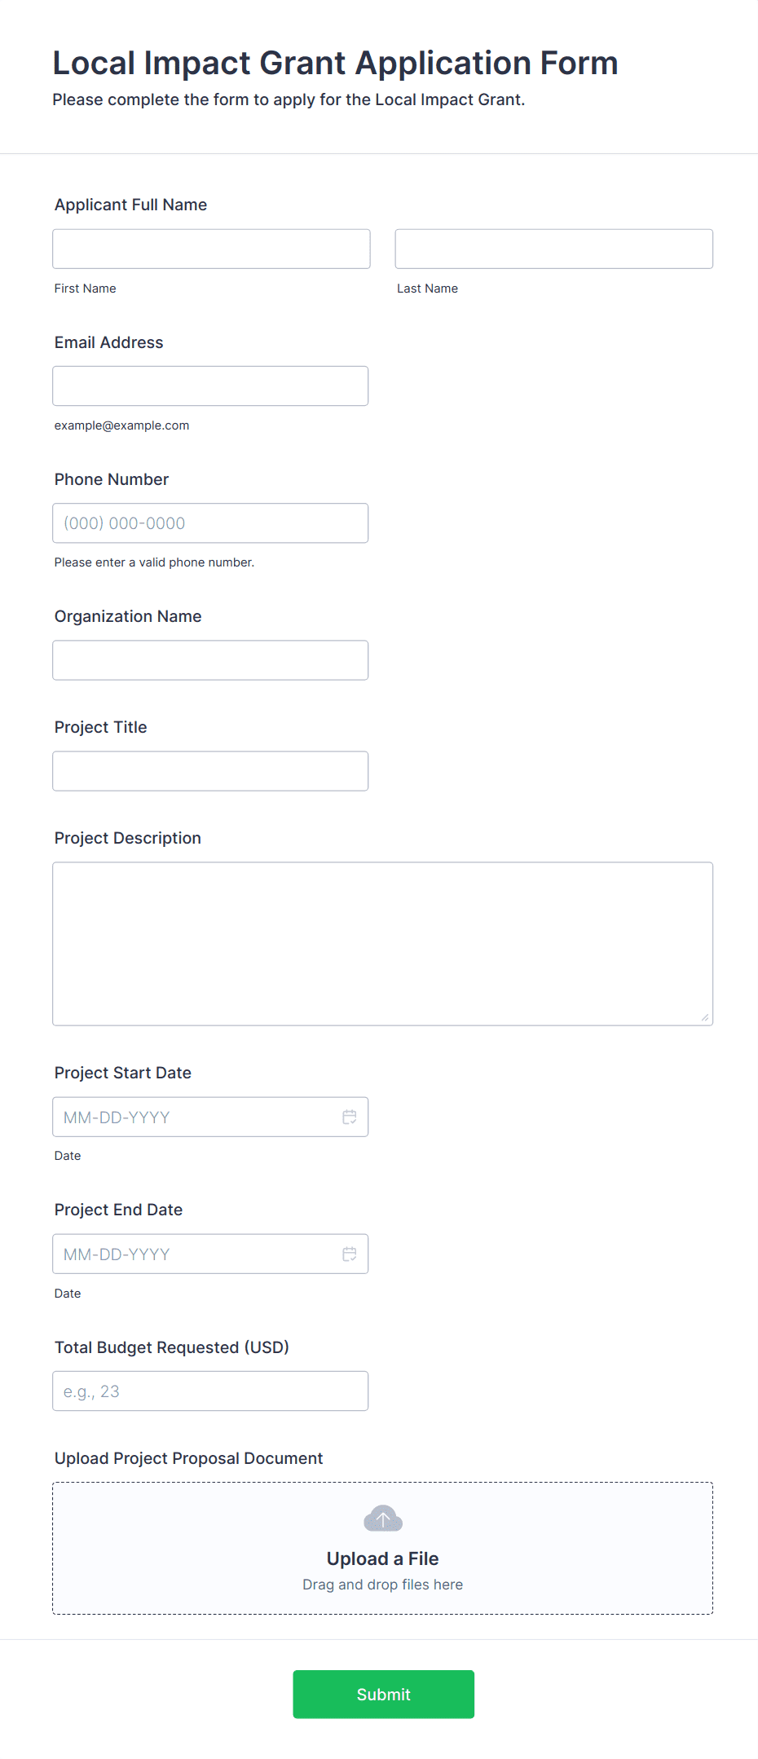Click the "Local Impact Grant Application Form" heading
The height and width of the screenshot is (1759, 758).
[x=335, y=63]
